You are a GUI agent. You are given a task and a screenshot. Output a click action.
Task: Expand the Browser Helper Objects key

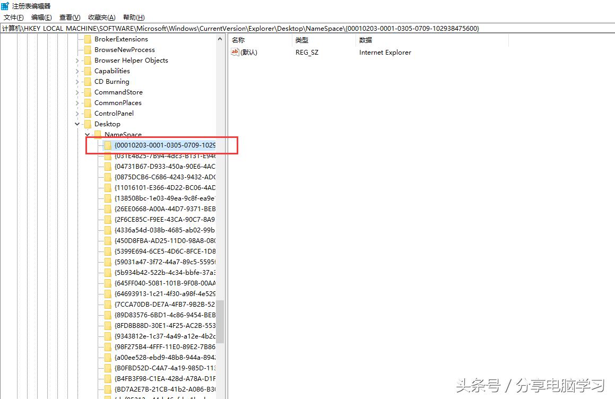[77, 60]
